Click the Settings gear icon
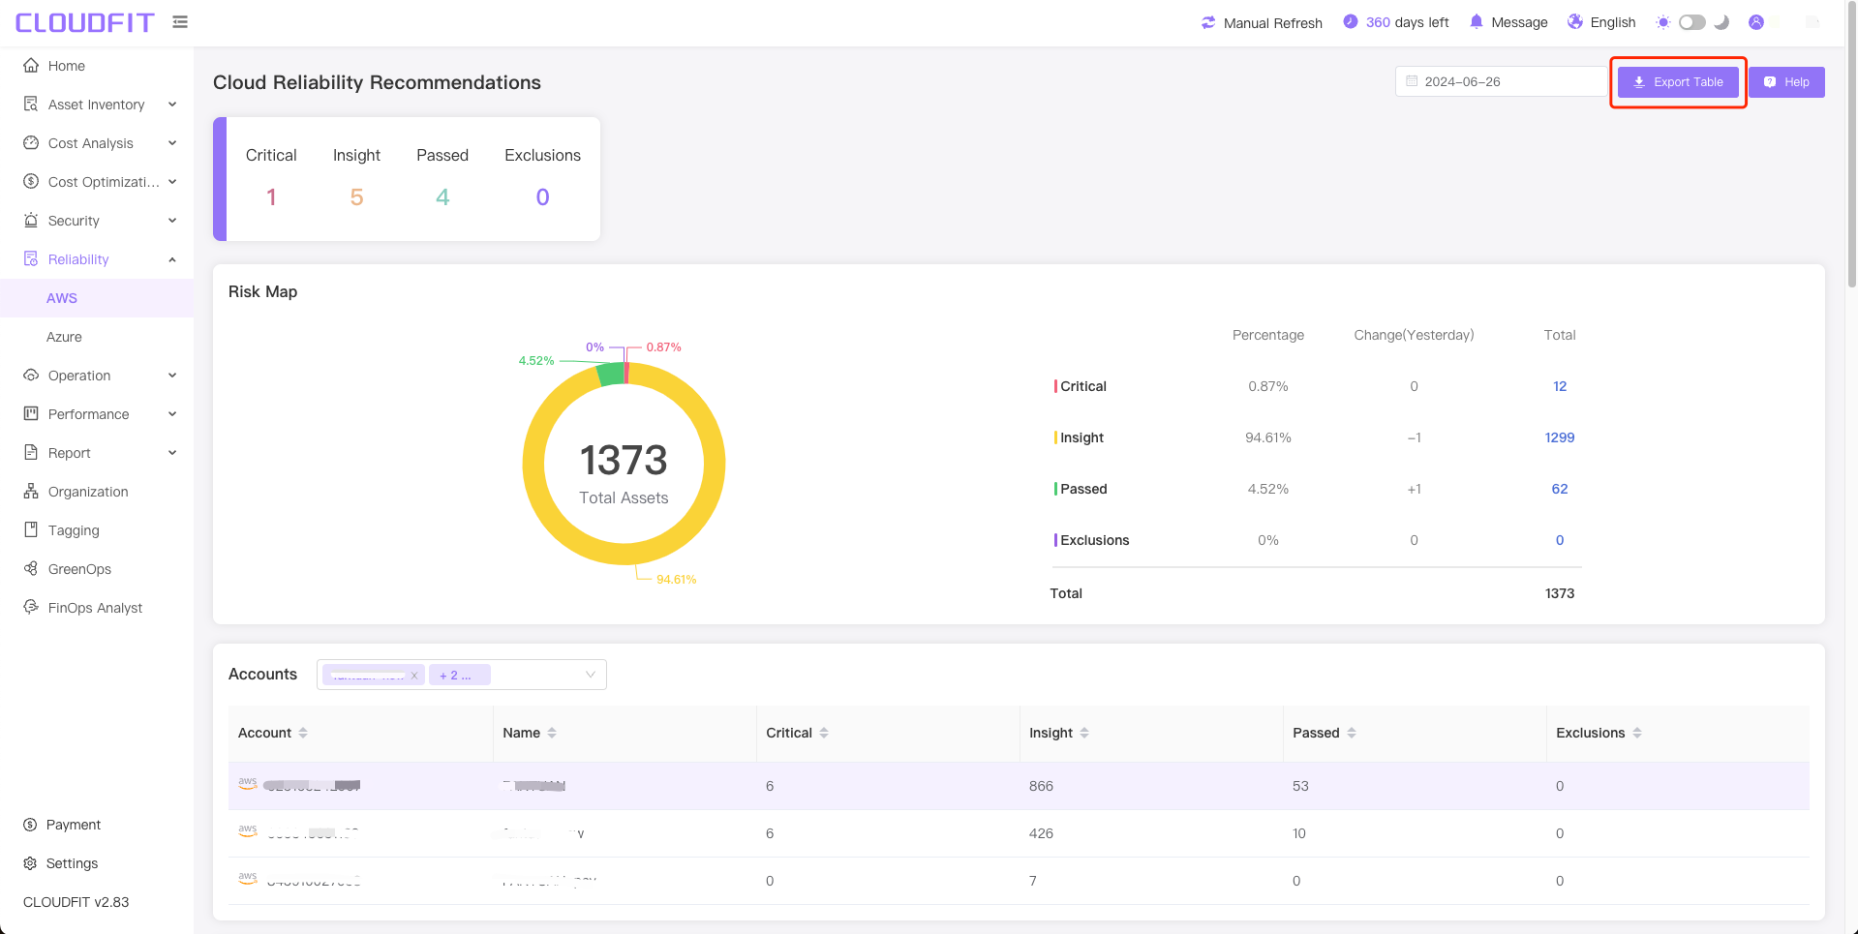 click(x=30, y=863)
